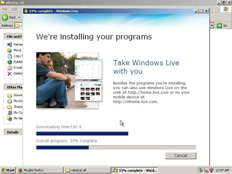232x174 pixels.
Task: Click the red security shield tray icon
Action: point(211,170)
